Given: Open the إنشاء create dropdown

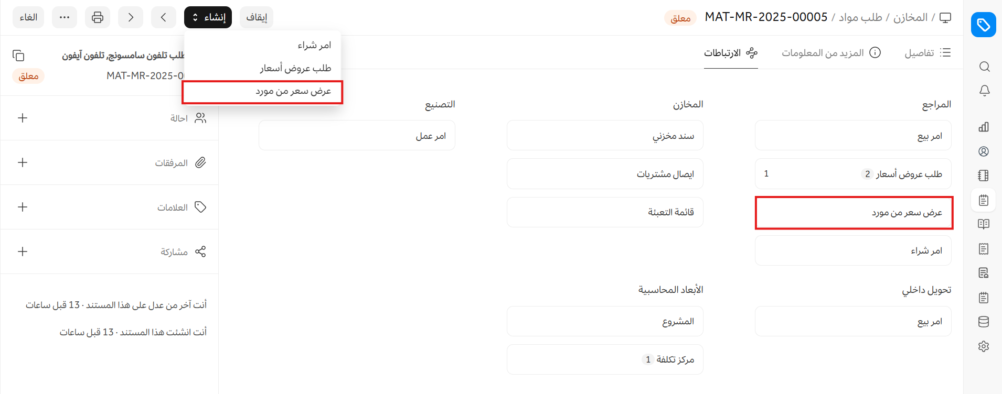Looking at the screenshot, I should coord(208,17).
